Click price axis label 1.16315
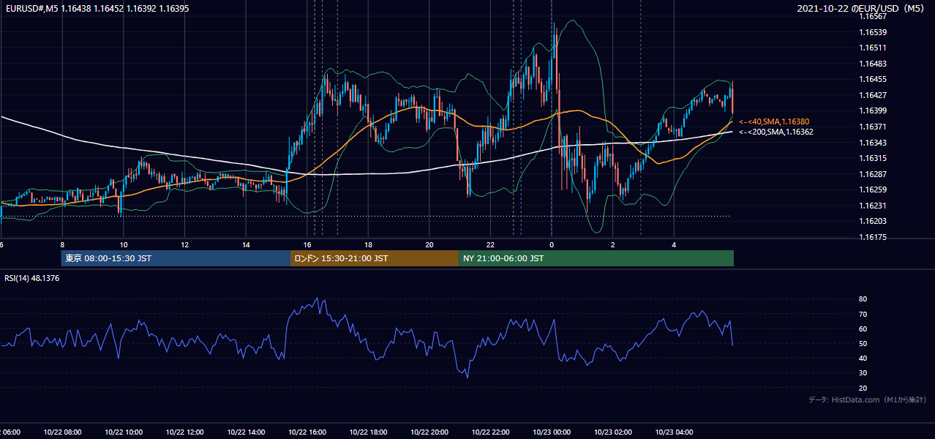The width and height of the screenshot is (935, 439). (x=873, y=158)
